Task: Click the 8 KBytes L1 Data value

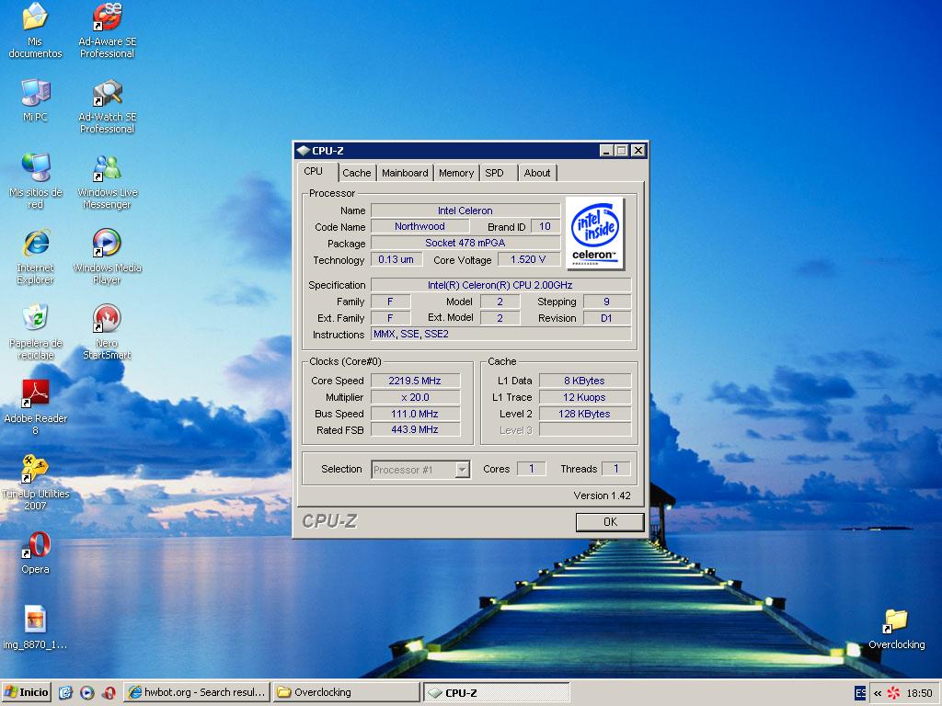Action: pos(584,381)
